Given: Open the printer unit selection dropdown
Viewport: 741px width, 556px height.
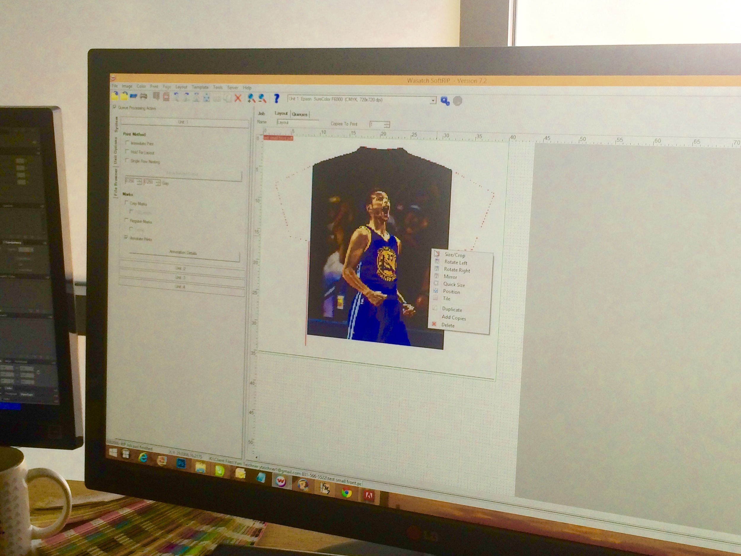Looking at the screenshot, I should (x=433, y=101).
